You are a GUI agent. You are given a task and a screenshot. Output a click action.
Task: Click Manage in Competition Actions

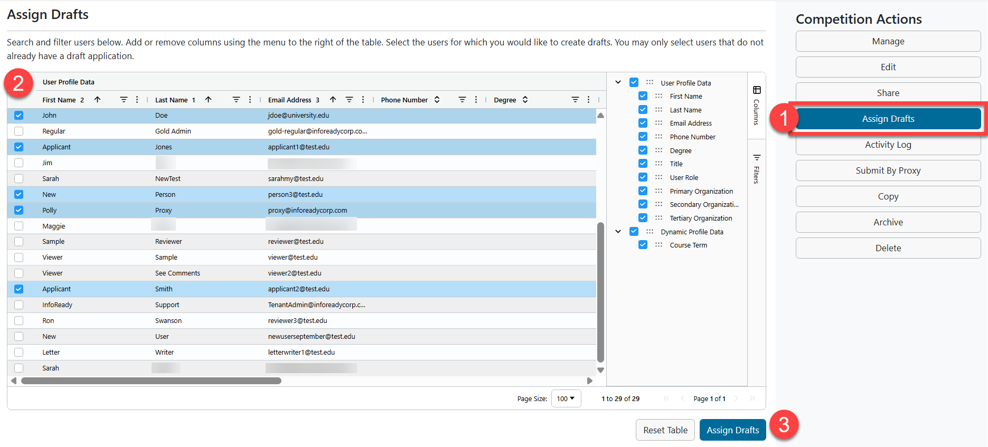[888, 41]
